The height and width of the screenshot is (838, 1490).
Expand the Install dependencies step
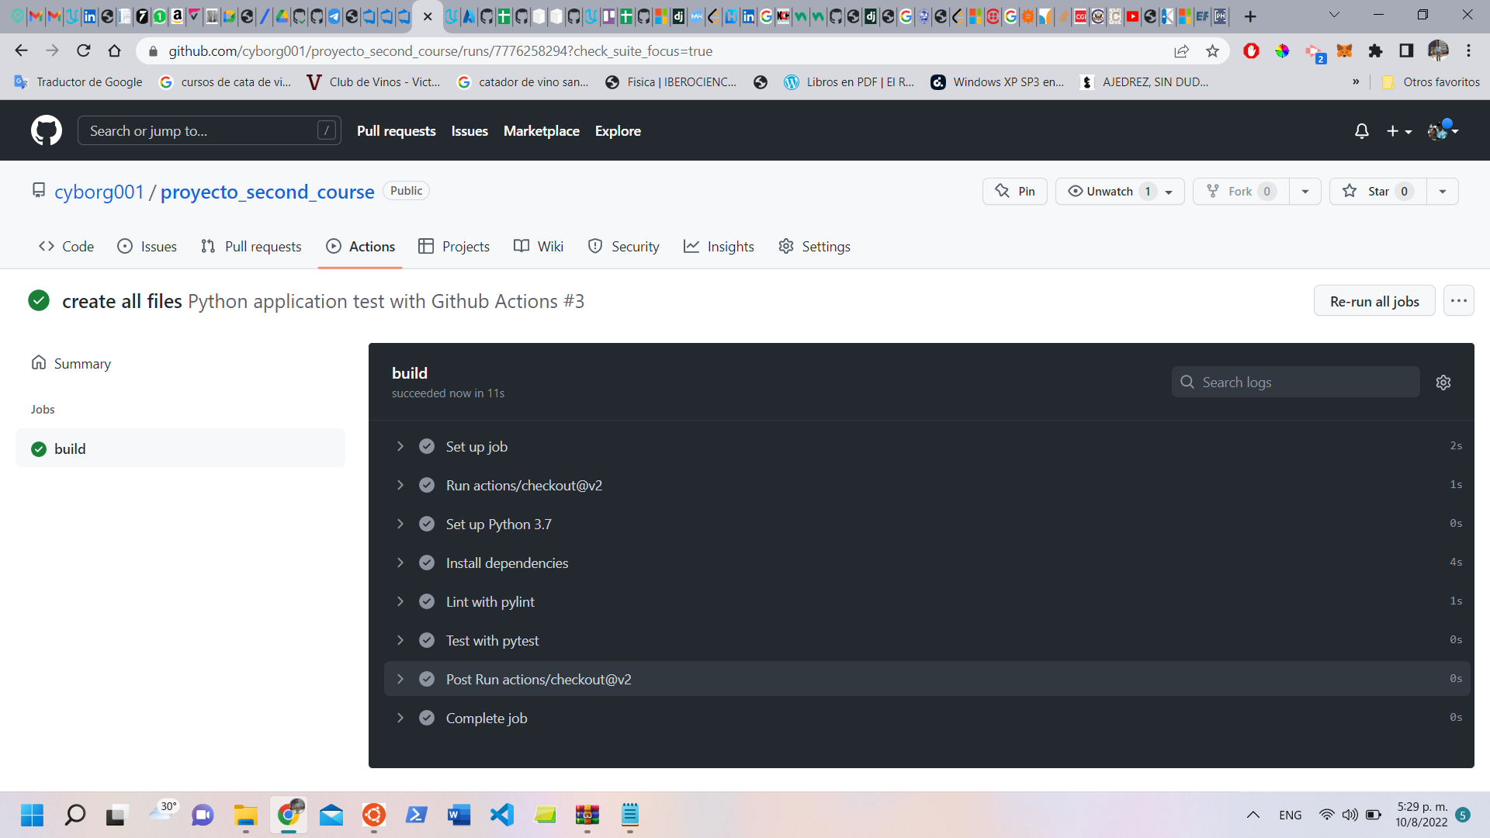(x=400, y=563)
